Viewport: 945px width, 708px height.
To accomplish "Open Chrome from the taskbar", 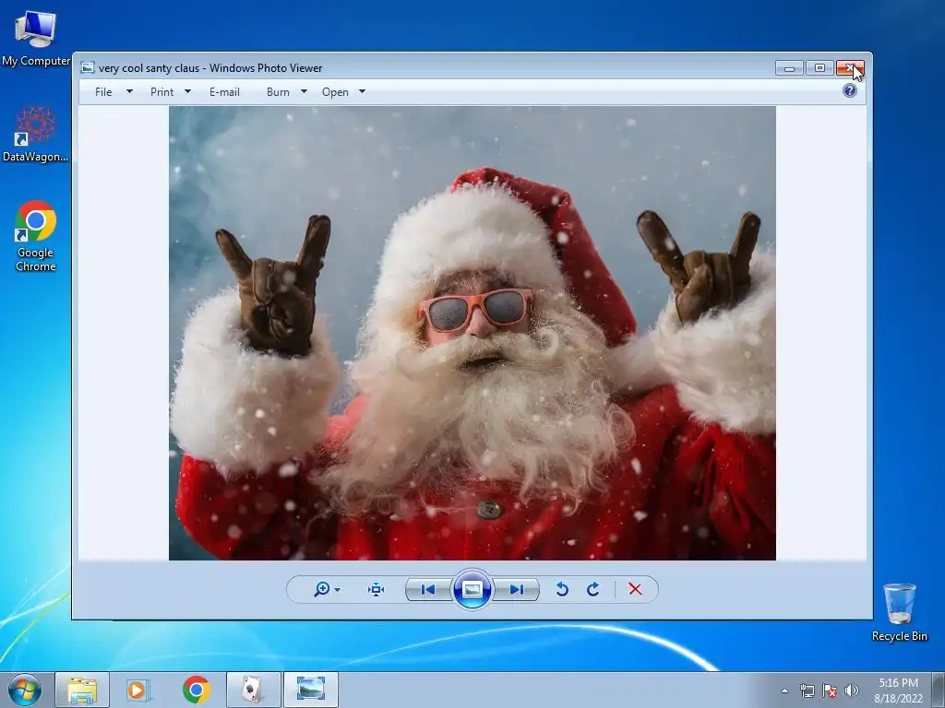I will [196, 690].
